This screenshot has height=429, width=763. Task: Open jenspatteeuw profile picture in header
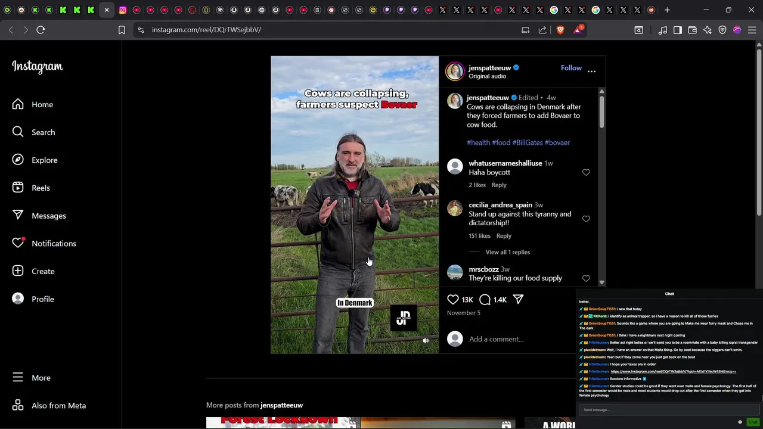[x=455, y=71]
